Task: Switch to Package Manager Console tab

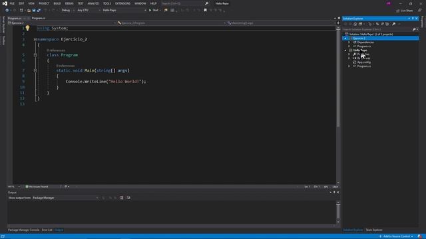Action: tap(24, 230)
